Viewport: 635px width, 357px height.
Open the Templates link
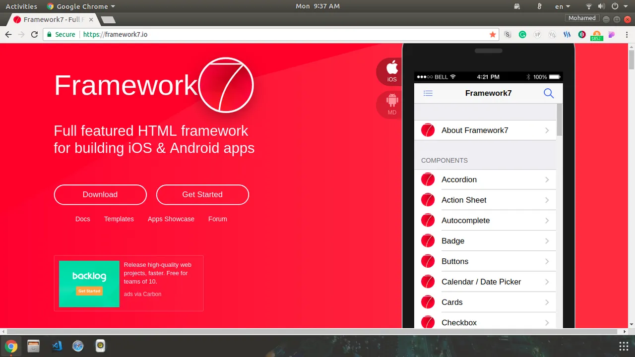pos(119,219)
